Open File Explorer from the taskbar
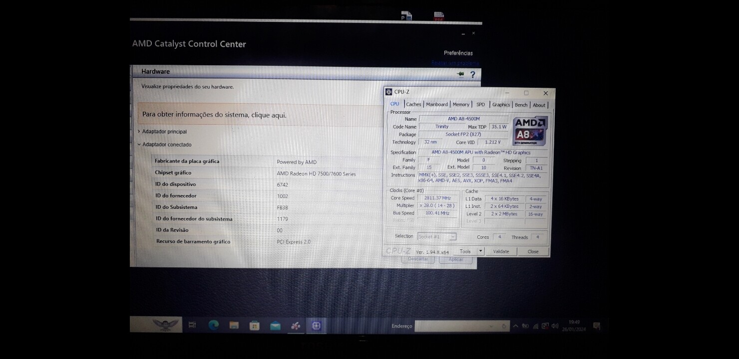Image resolution: width=739 pixels, height=359 pixels. pyautogui.click(x=234, y=326)
